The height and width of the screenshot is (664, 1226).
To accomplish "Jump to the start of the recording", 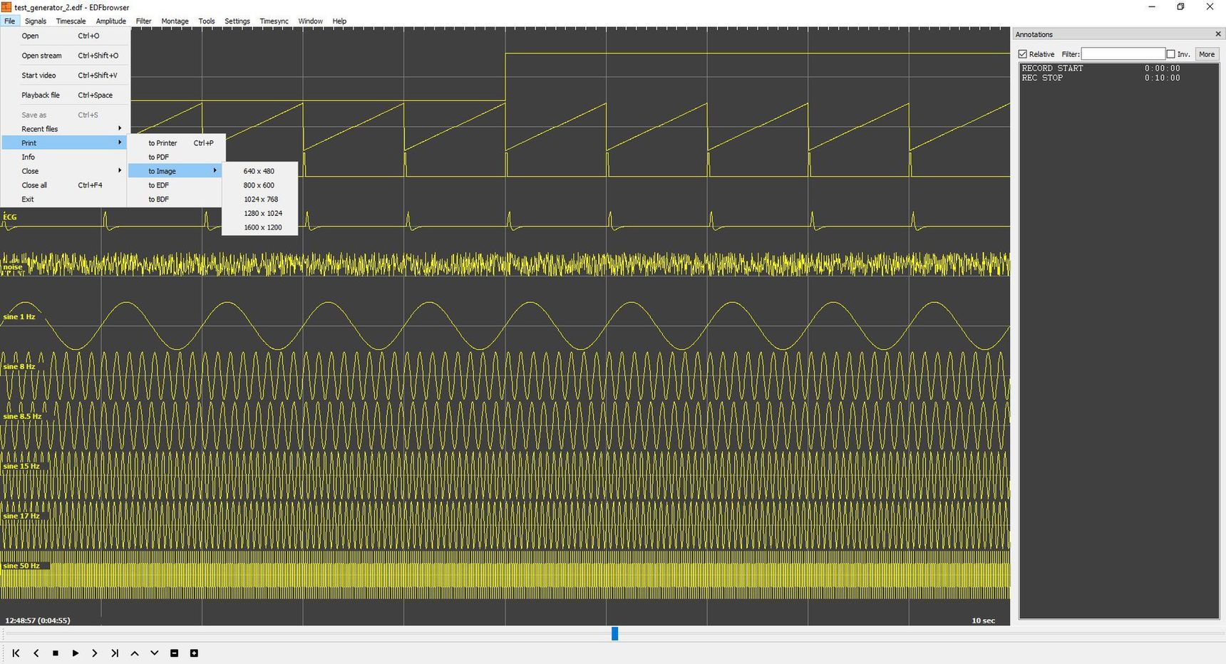I will pos(16,653).
